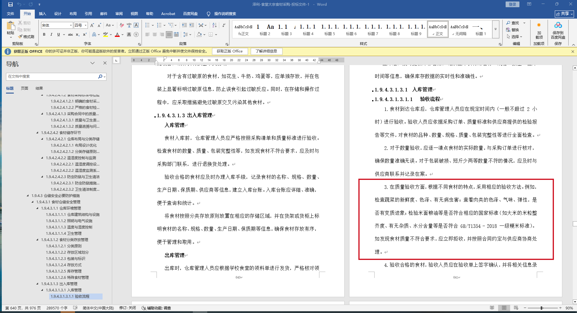The width and height of the screenshot is (577, 313).
Task: Sort text with the A-Z sort icon
Action: (214, 25)
